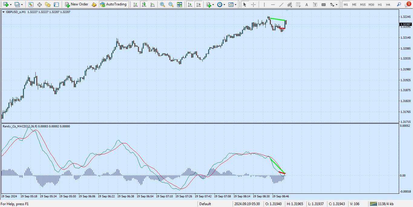
Task: Open the chart templates dropdown
Action: [236, 5]
